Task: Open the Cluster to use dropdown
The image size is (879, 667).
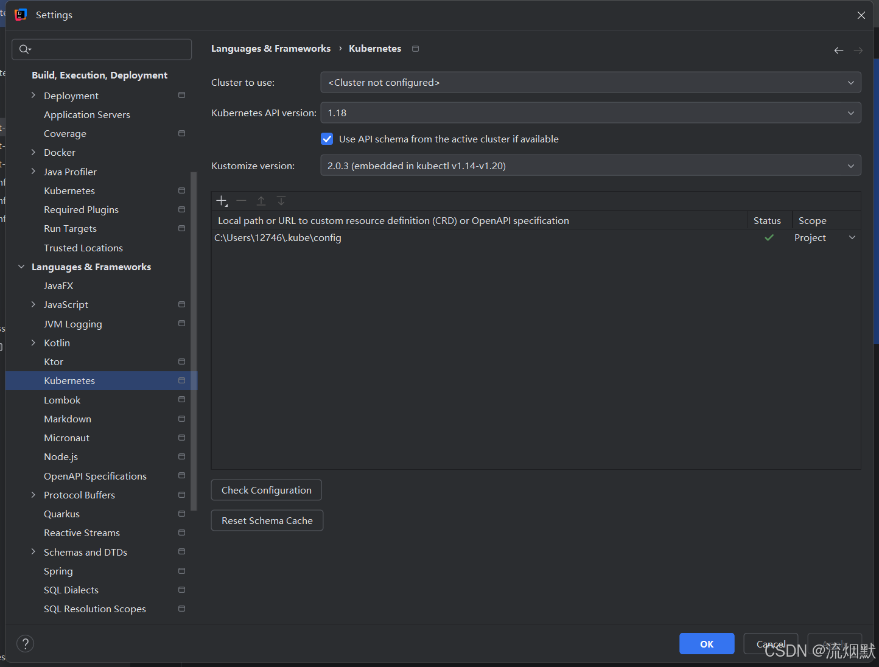Action: [x=590, y=82]
